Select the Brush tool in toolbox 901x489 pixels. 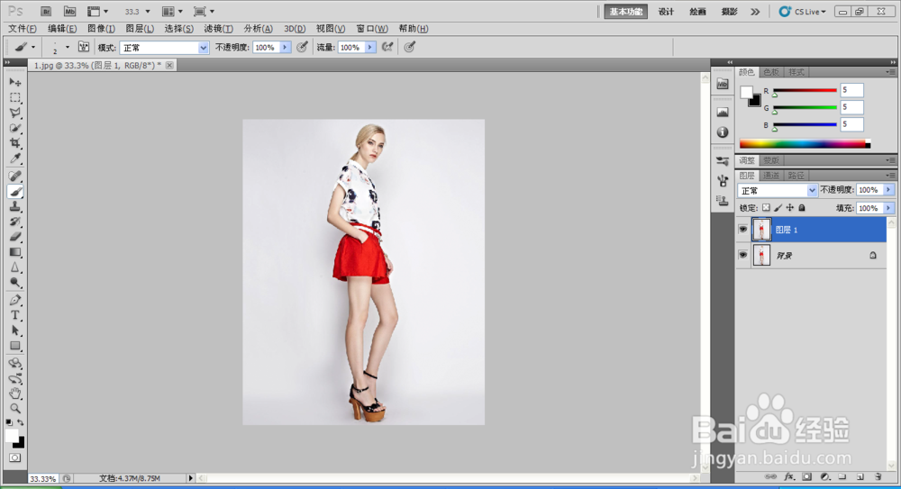(x=15, y=192)
